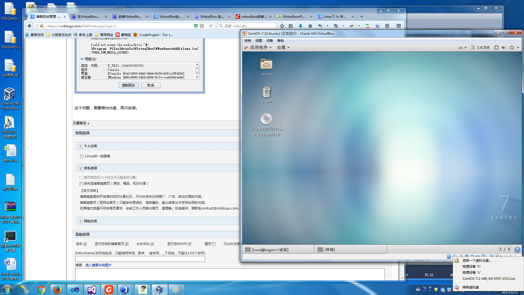Open Oracle VM VirtualBox desktop shortcut
Image resolution: width=524 pixels, height=295 pixels.
tap(10, 99)
